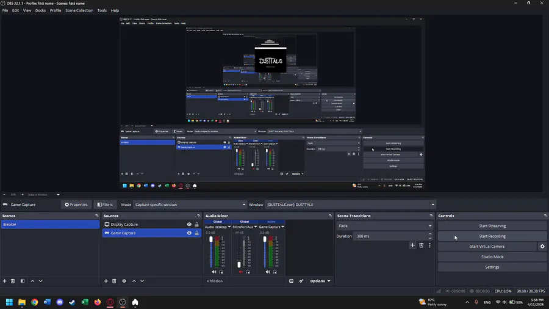Click Start Streaming button
549x309 pixels.
click(x=492, y=226)
